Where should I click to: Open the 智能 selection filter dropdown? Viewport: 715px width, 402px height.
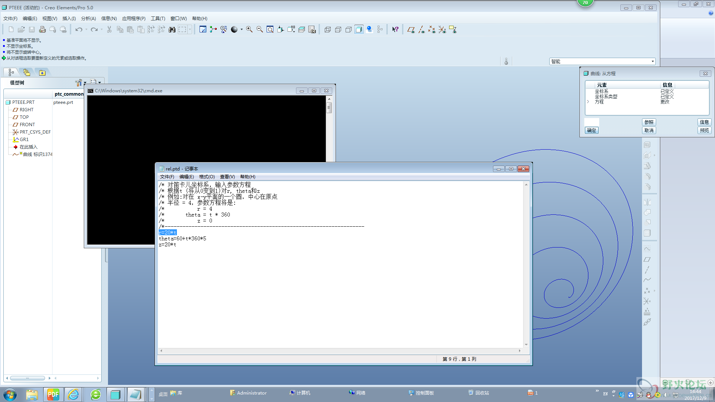653,61
